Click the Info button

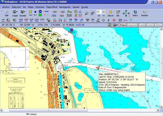(118, 14)
